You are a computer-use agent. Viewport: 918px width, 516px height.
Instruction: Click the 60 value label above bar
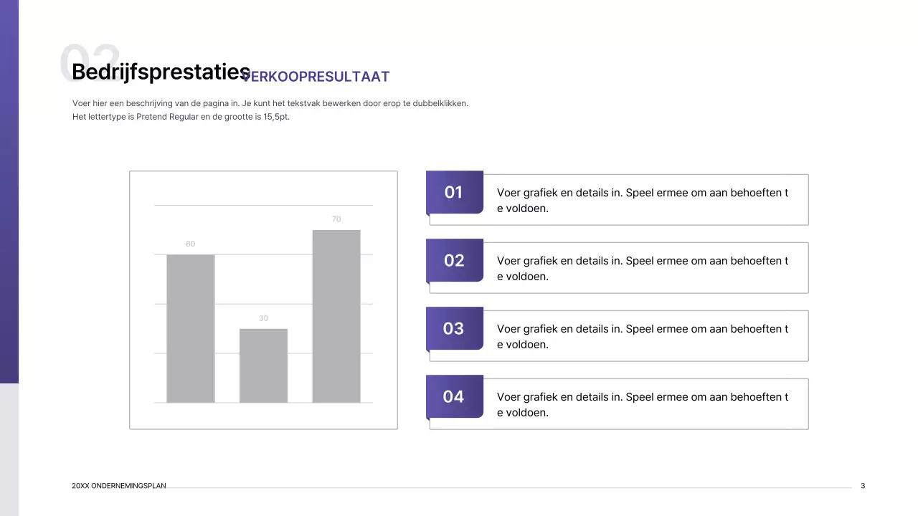tap(190, 244)
